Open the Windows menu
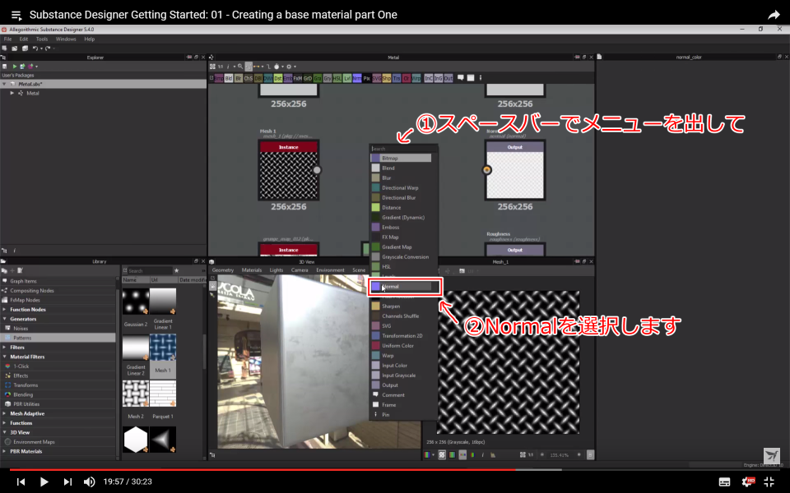 [x=66, y=39]
